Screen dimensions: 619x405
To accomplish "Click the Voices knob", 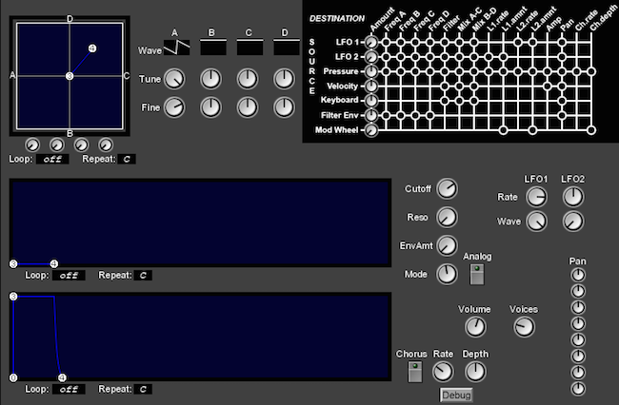I will (524, 327).
